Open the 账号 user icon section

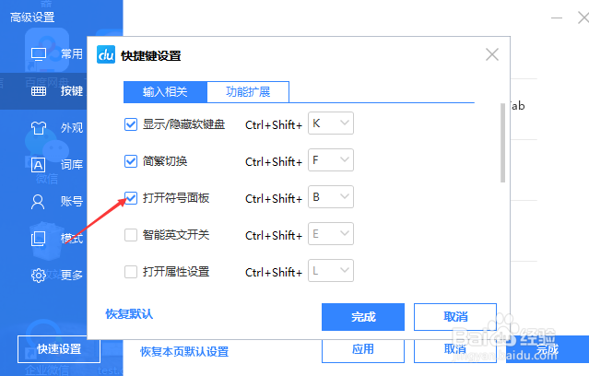pyautogui.click(x=38, y=202)
